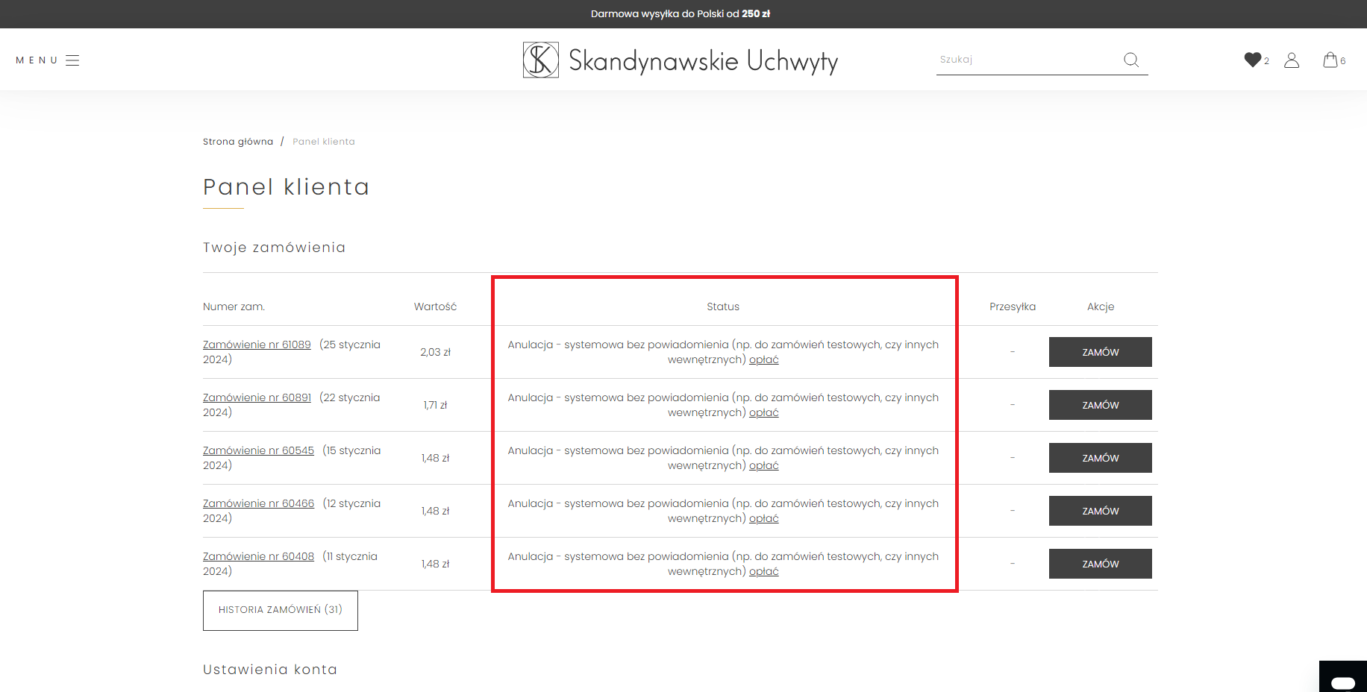The width and height of the screenshot is (1367, 692).
Task: Click the search magnifier icon
Action: click(1131, 60)
